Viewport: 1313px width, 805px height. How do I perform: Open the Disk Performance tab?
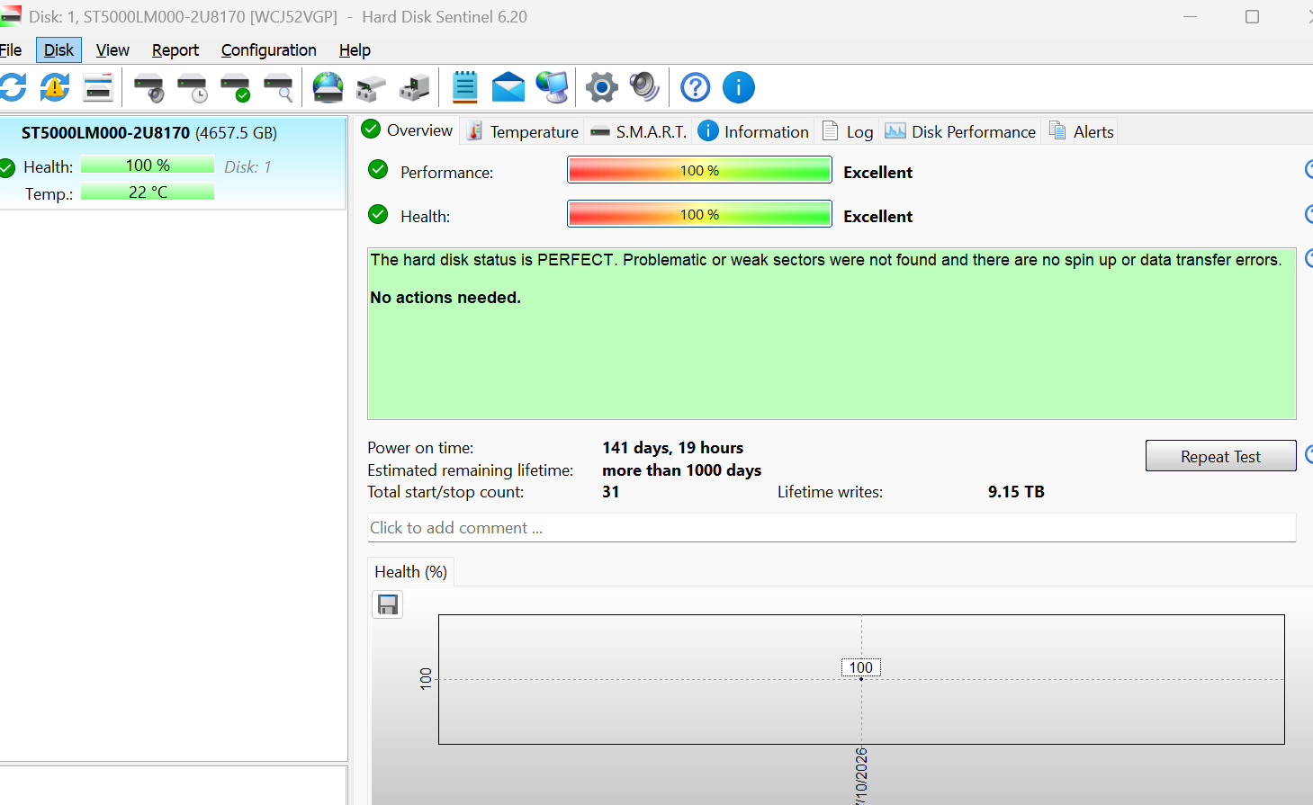click(x=960, y=131)
